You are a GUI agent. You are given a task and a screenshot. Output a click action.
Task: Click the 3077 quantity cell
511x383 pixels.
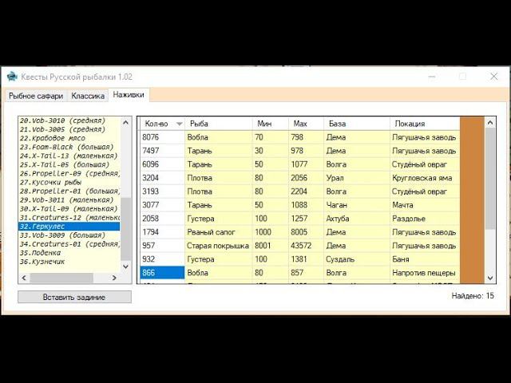coord(162,205)
